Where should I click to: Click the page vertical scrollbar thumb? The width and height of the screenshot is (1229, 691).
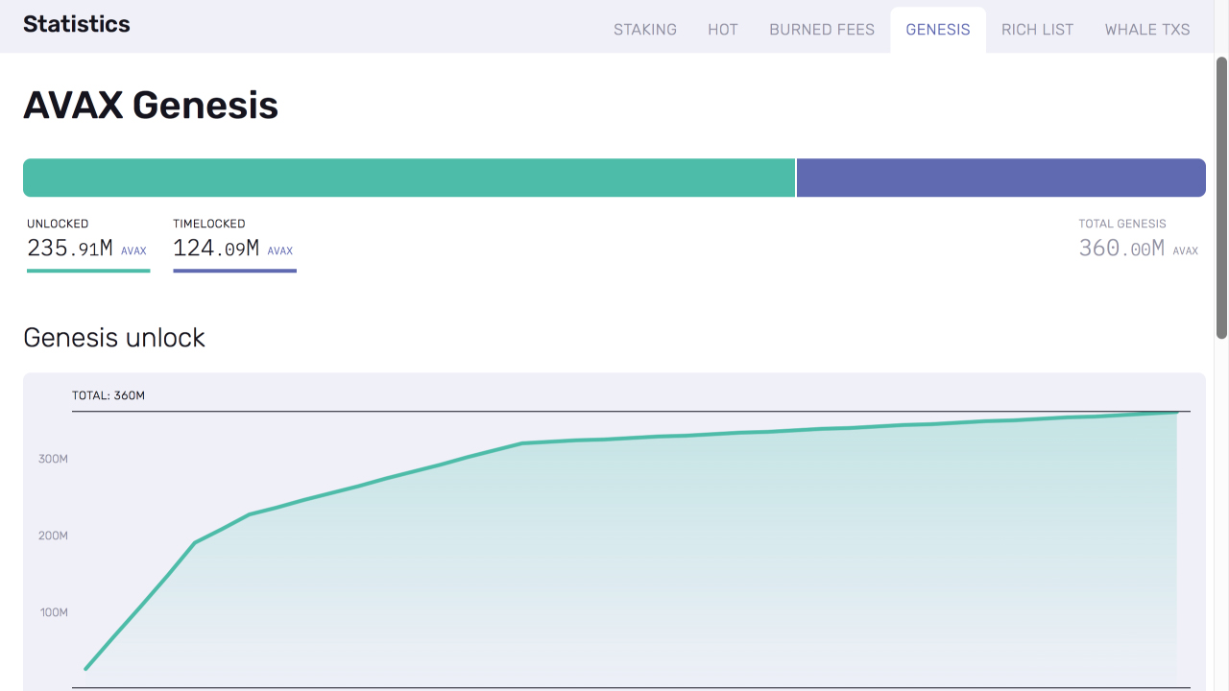[x=1222, y=198]
